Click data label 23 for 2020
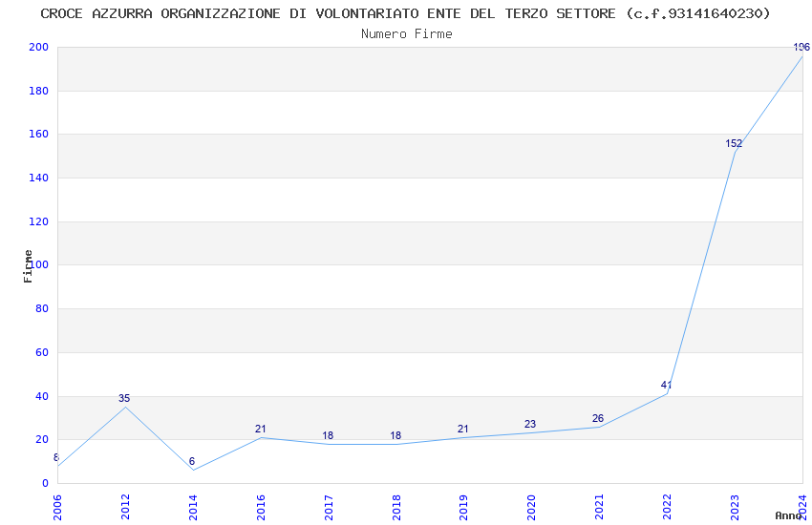This screenshot has width=812, height=525. click(530, 424)
